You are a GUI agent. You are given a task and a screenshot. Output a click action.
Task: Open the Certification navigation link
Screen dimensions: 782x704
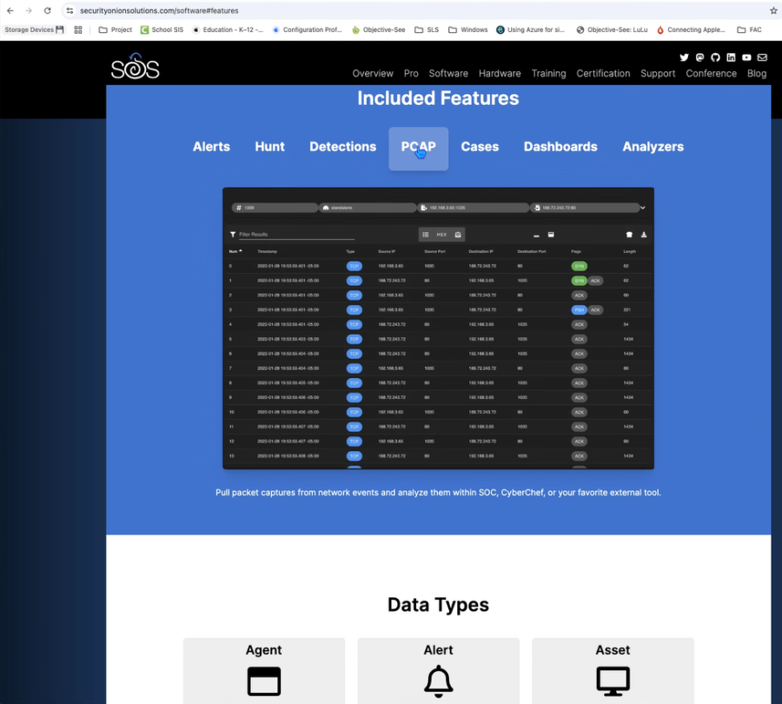(603, 74)
